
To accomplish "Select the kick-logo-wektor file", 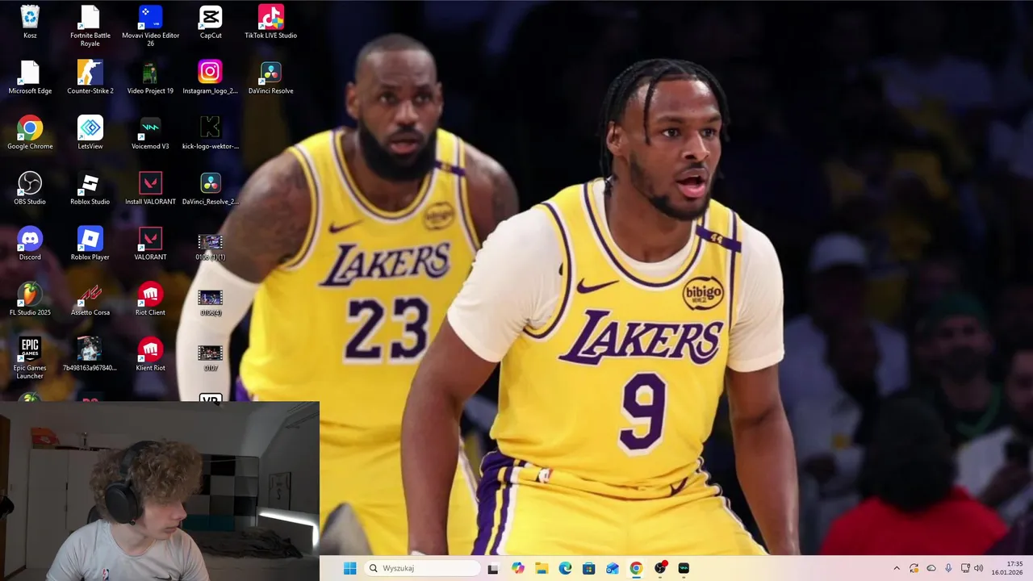I will 211,133.
